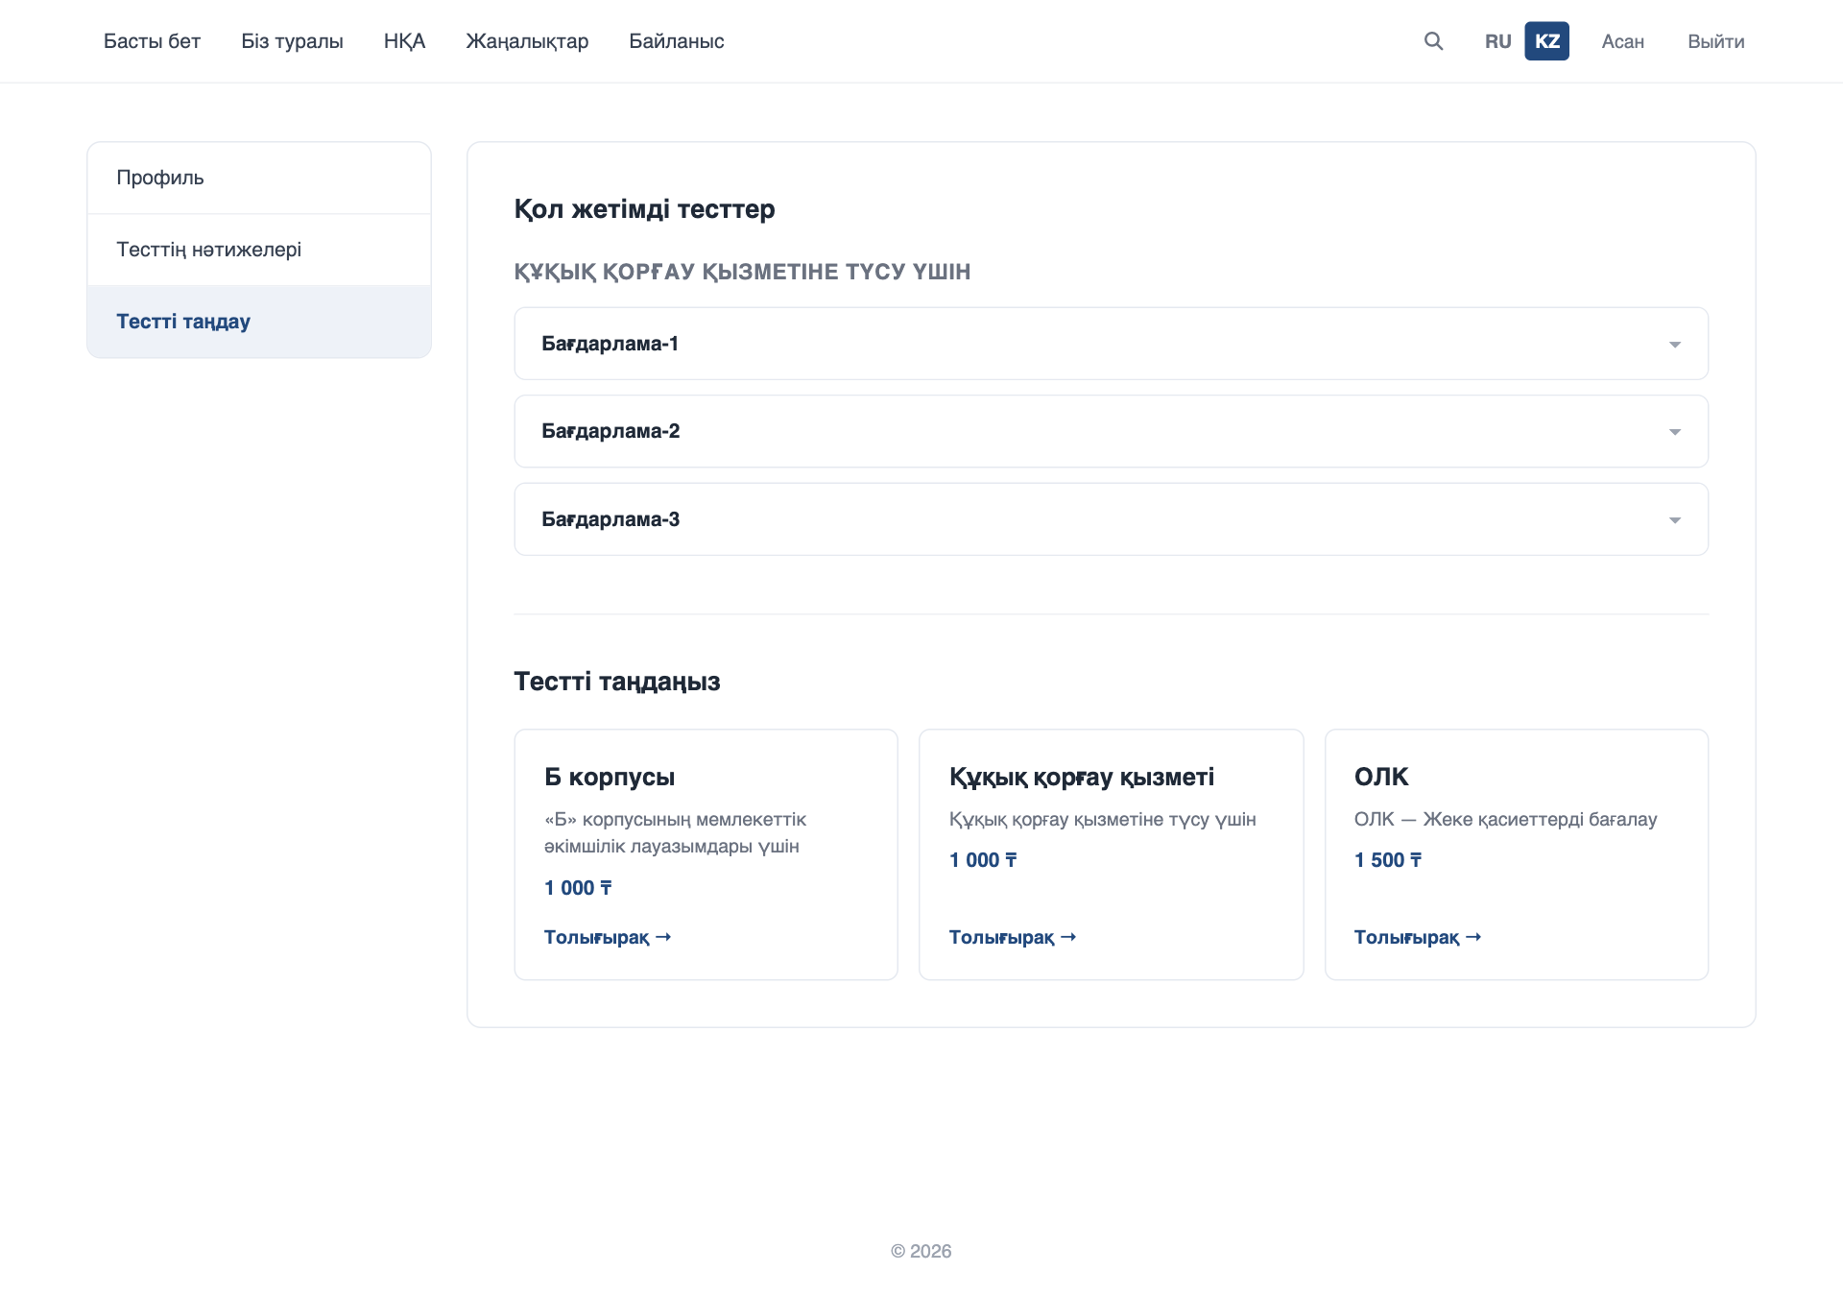1843x1296 pixels.
Task: Click the 1 500 ₸ price
Action: pyautogui.click(x=1388, y=860)
